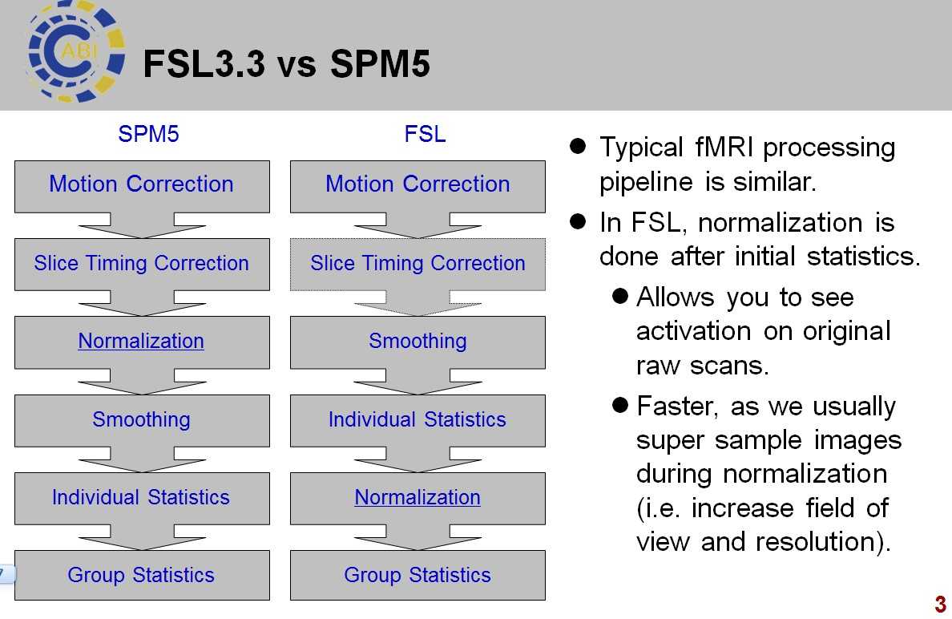Click the CABI logo icon
The height and width of the screenshot is (619, 952).
(75, 51)
